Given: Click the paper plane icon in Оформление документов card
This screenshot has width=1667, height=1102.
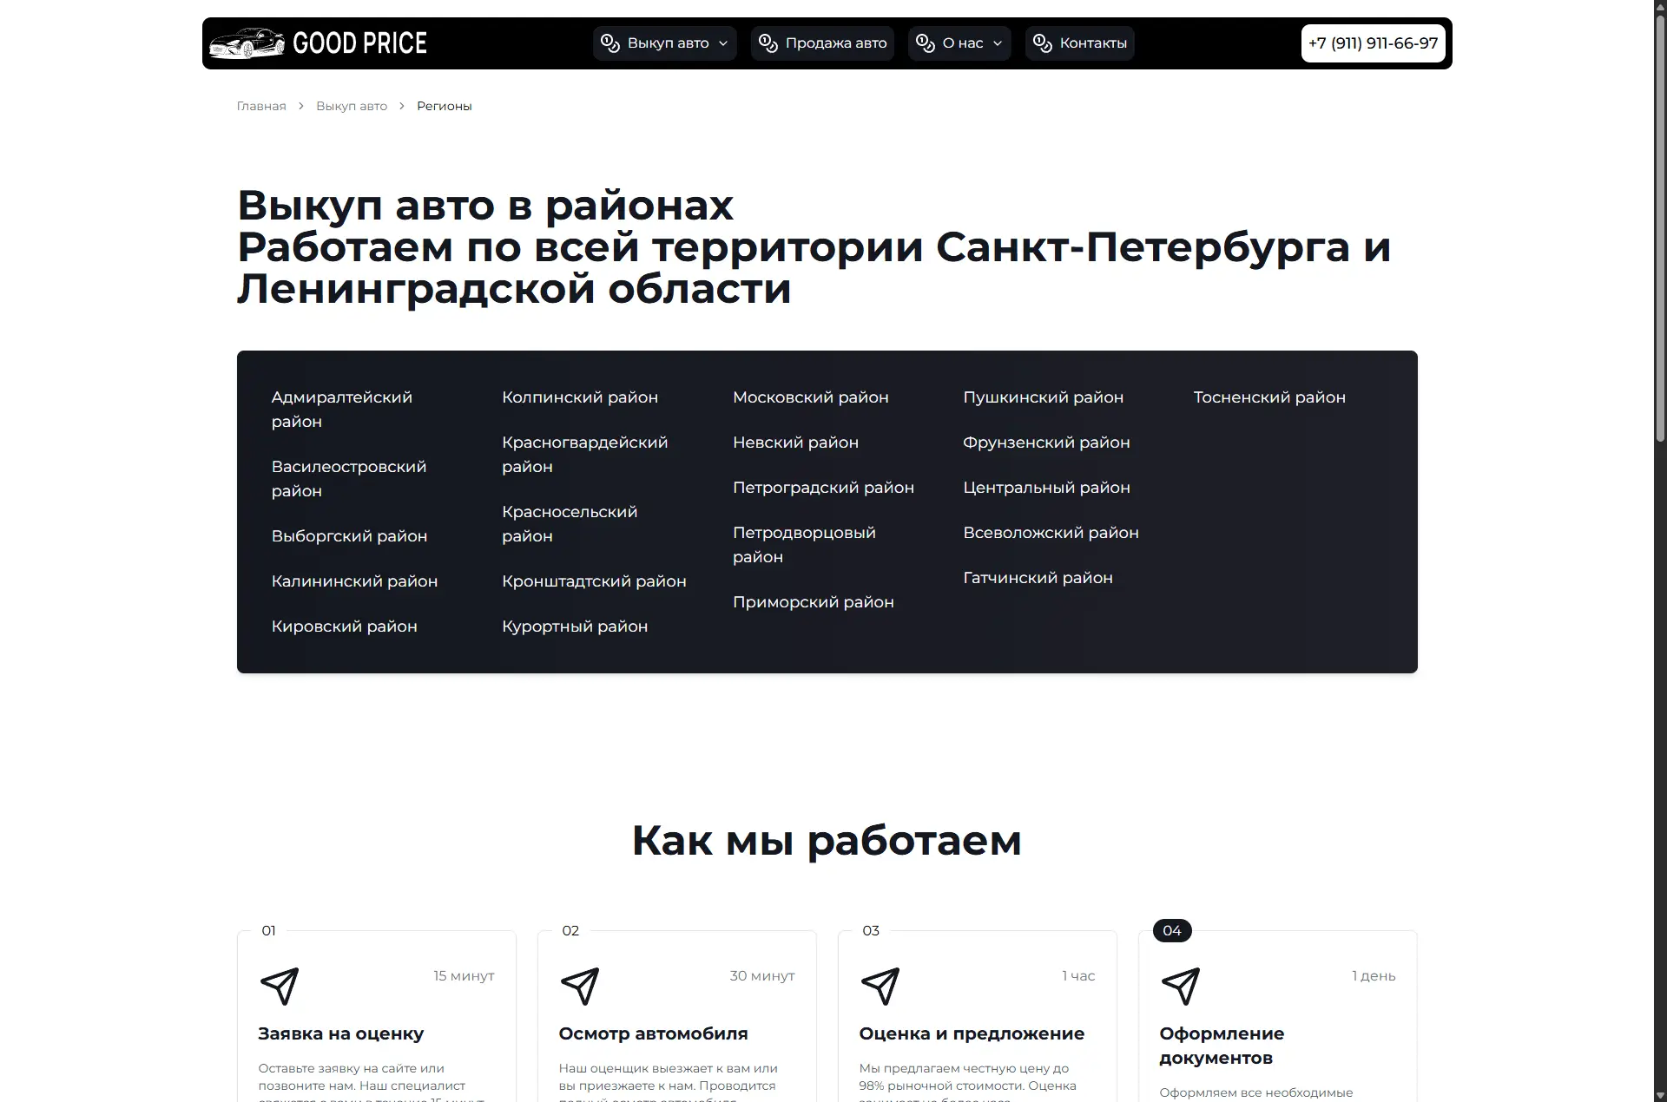Looking at the screenshot, I should [1181, 987].
